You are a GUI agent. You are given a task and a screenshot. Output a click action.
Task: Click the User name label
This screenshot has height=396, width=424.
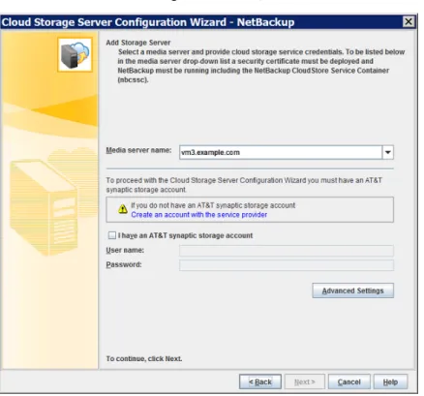click(x=125, y=251)
